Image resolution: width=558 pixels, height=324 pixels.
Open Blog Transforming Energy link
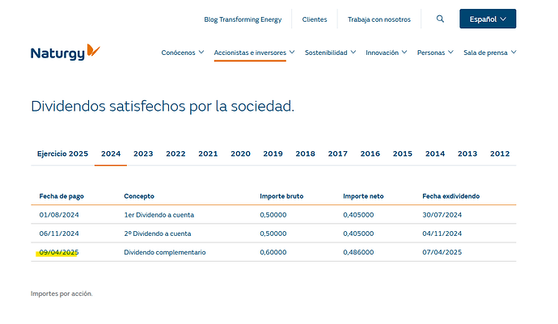(x=243, y=19)
